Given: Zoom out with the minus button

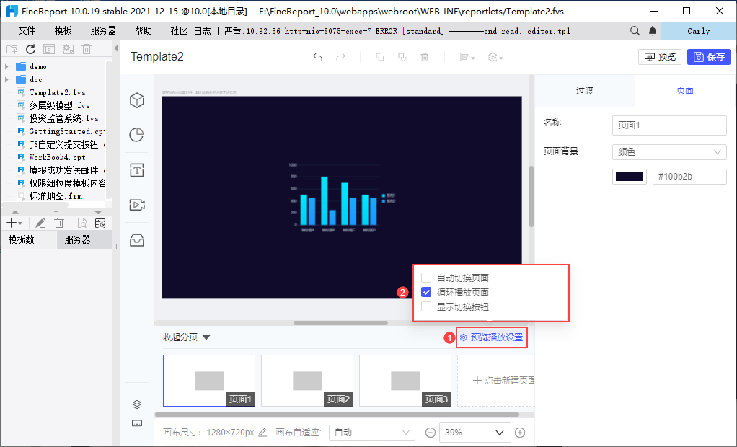Looking at the screenshot, I should (430, 433).
